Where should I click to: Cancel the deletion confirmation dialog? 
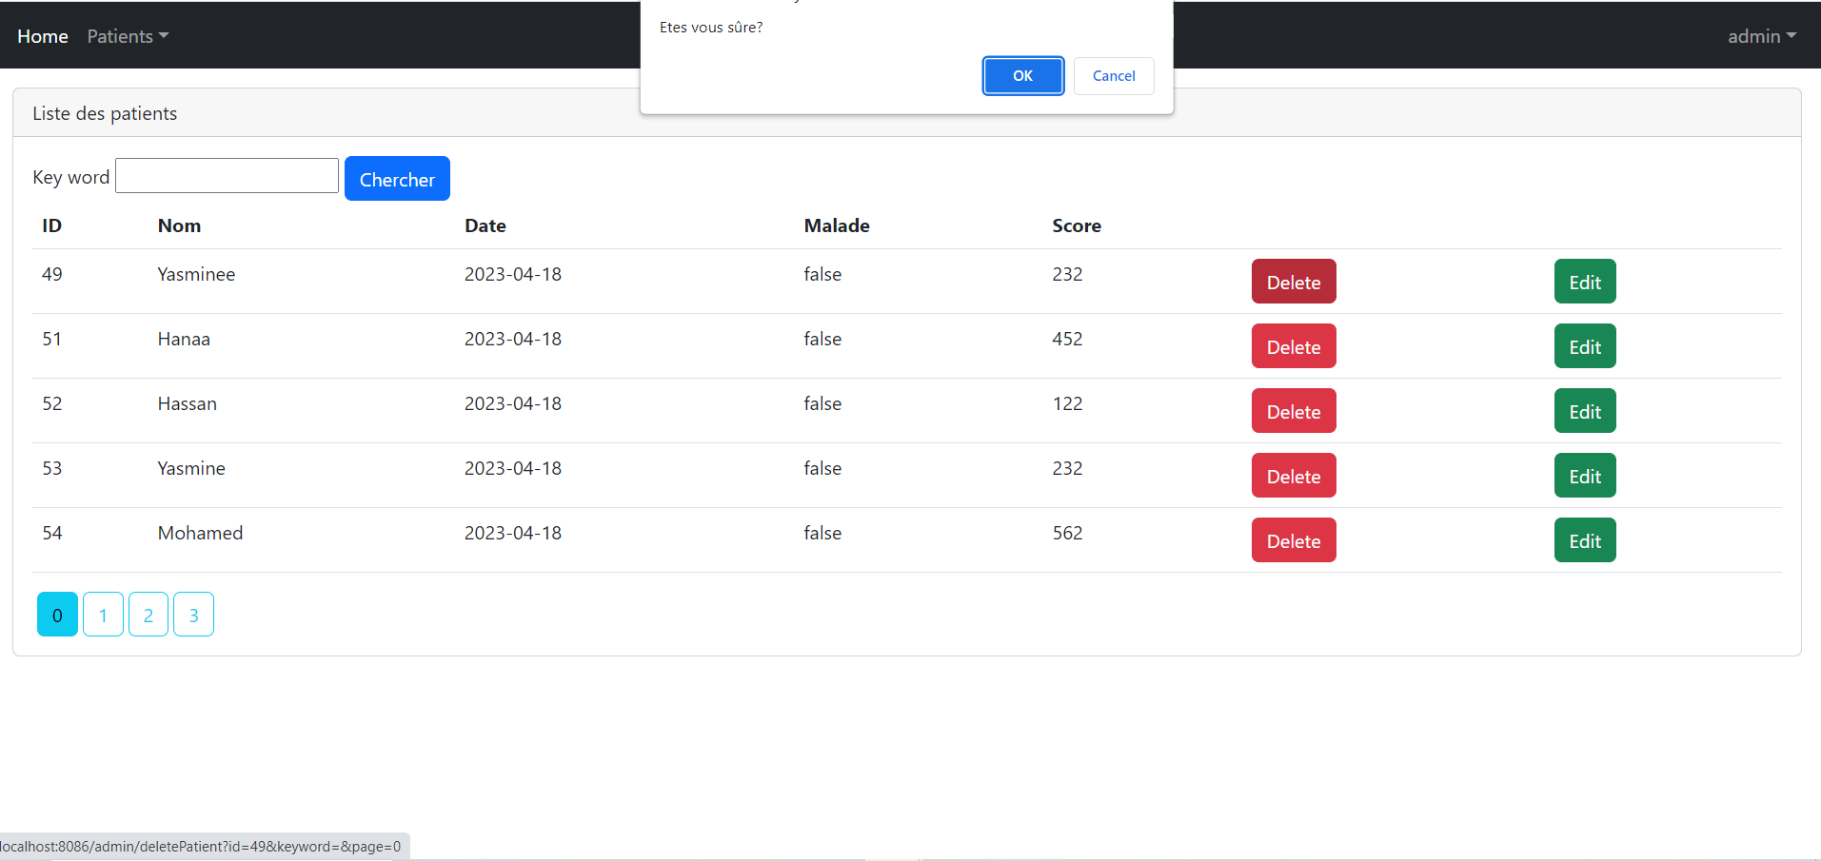point(1113,75)
